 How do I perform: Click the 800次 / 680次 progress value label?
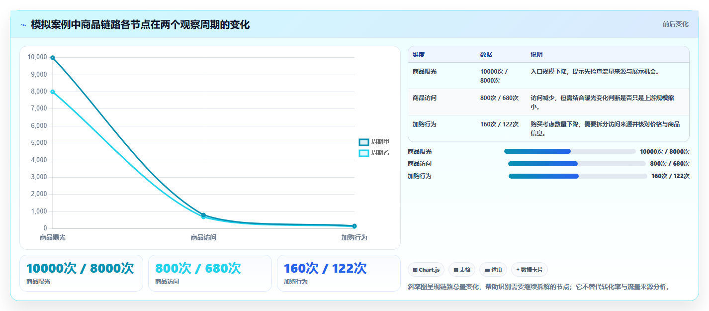coord(670,164)
